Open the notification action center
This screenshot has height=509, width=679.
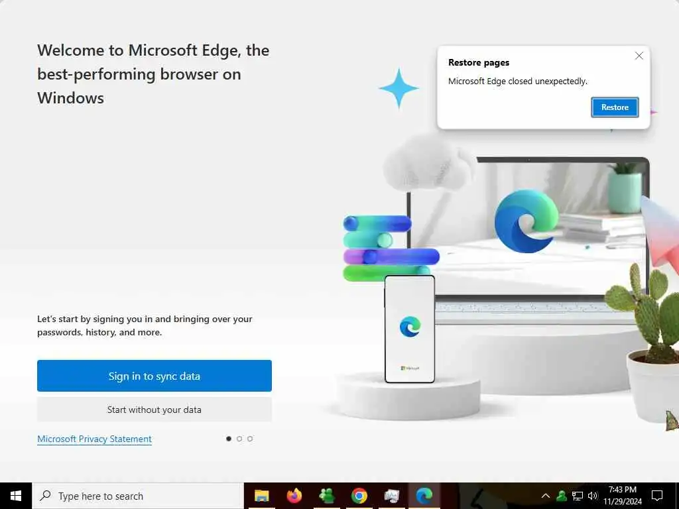click(657, 496)
